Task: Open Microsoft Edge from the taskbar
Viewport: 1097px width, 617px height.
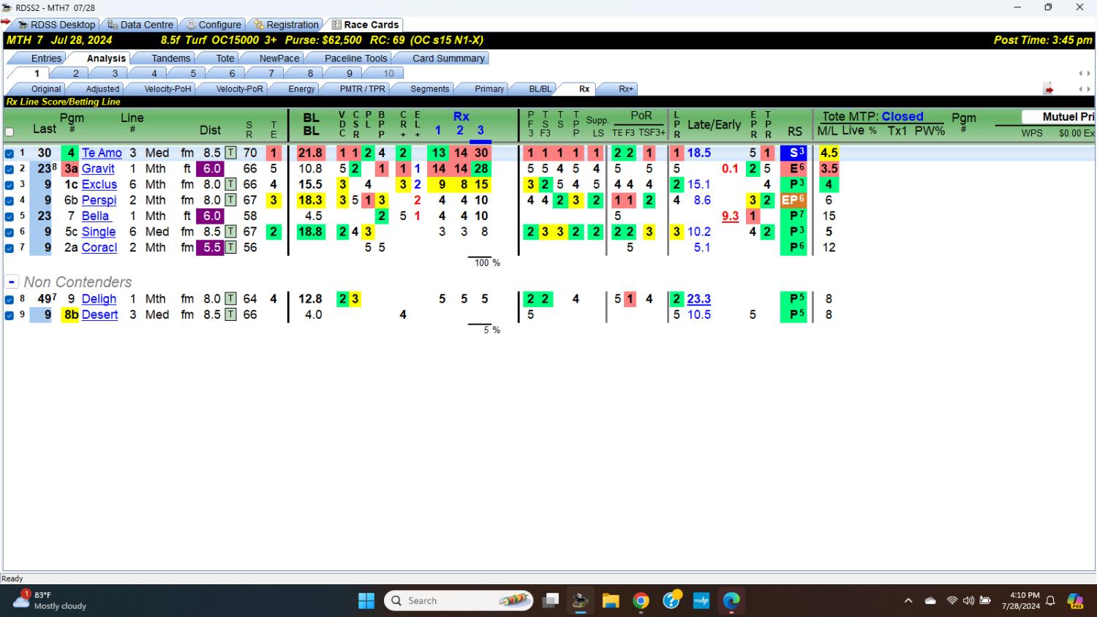Action: [x=731, y=601]
